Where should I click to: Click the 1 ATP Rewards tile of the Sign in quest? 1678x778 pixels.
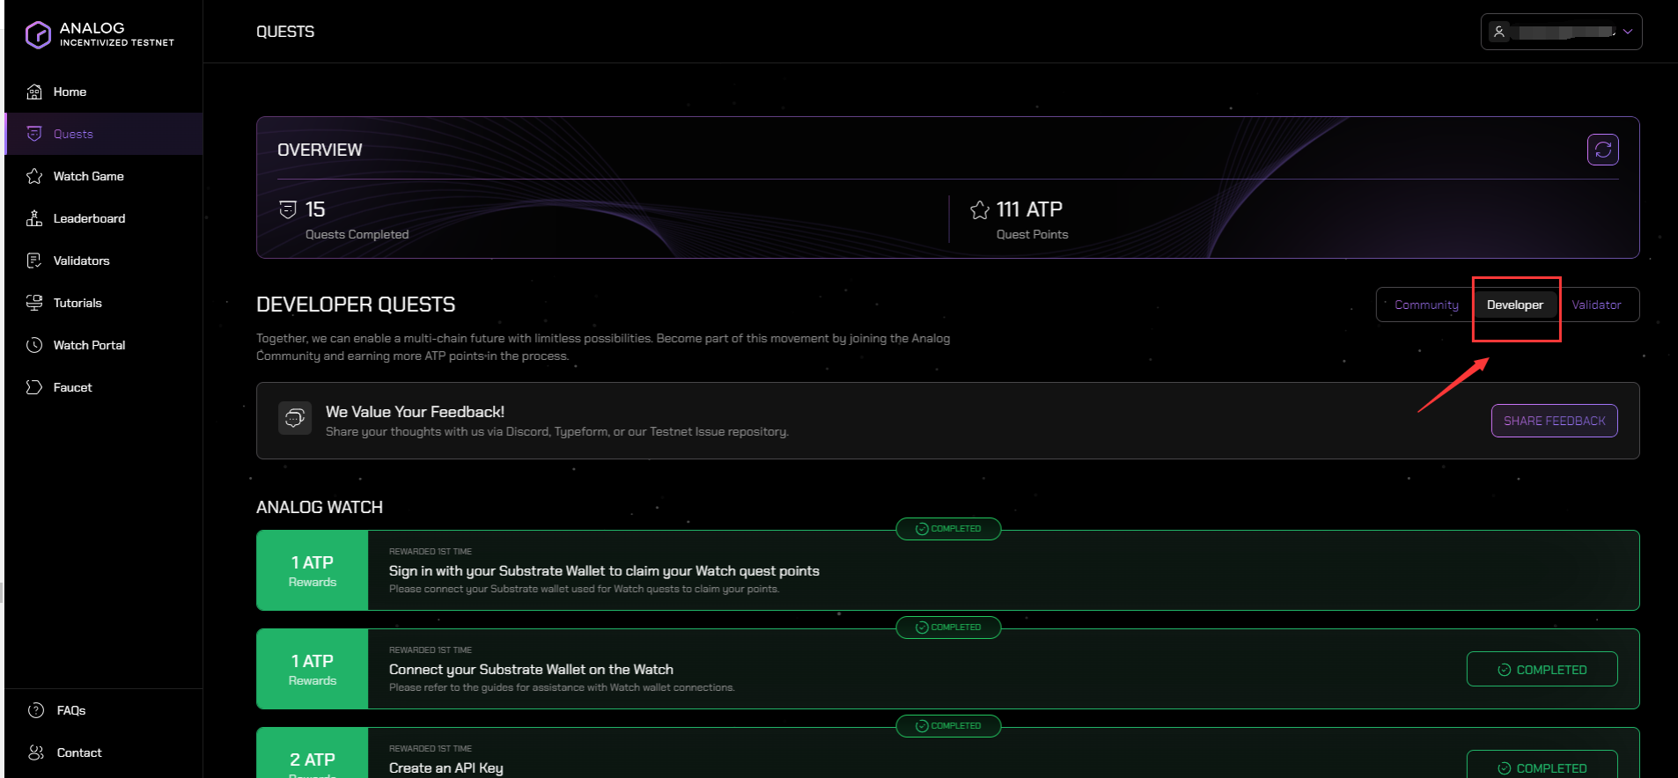coord(313,570)
